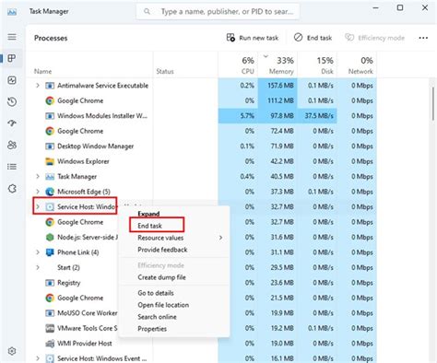This screenshot has width=437, height=363.
Task: Open the Services sidebar icon
Action: coord(12,189)
